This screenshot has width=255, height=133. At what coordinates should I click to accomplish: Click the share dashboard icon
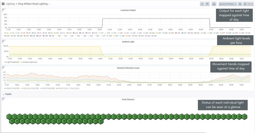(x=208, y=4)
